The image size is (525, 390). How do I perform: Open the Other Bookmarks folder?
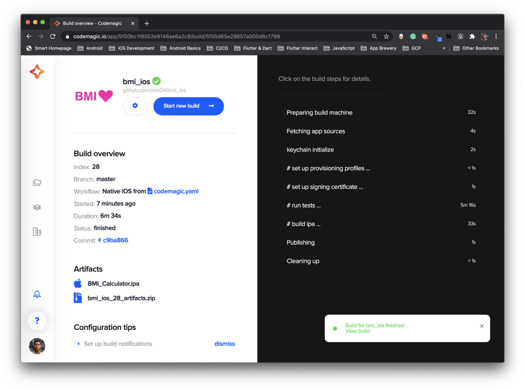point(476,48)
